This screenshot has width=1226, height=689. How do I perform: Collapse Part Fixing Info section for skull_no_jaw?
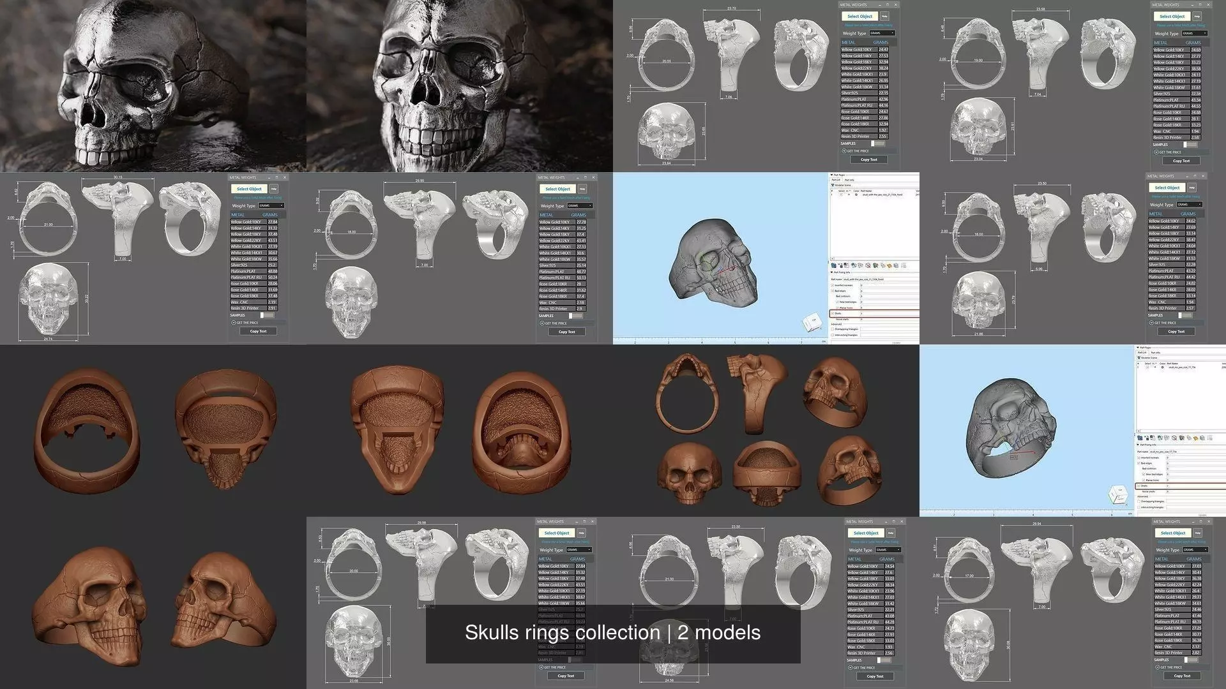pos(1137,445)
